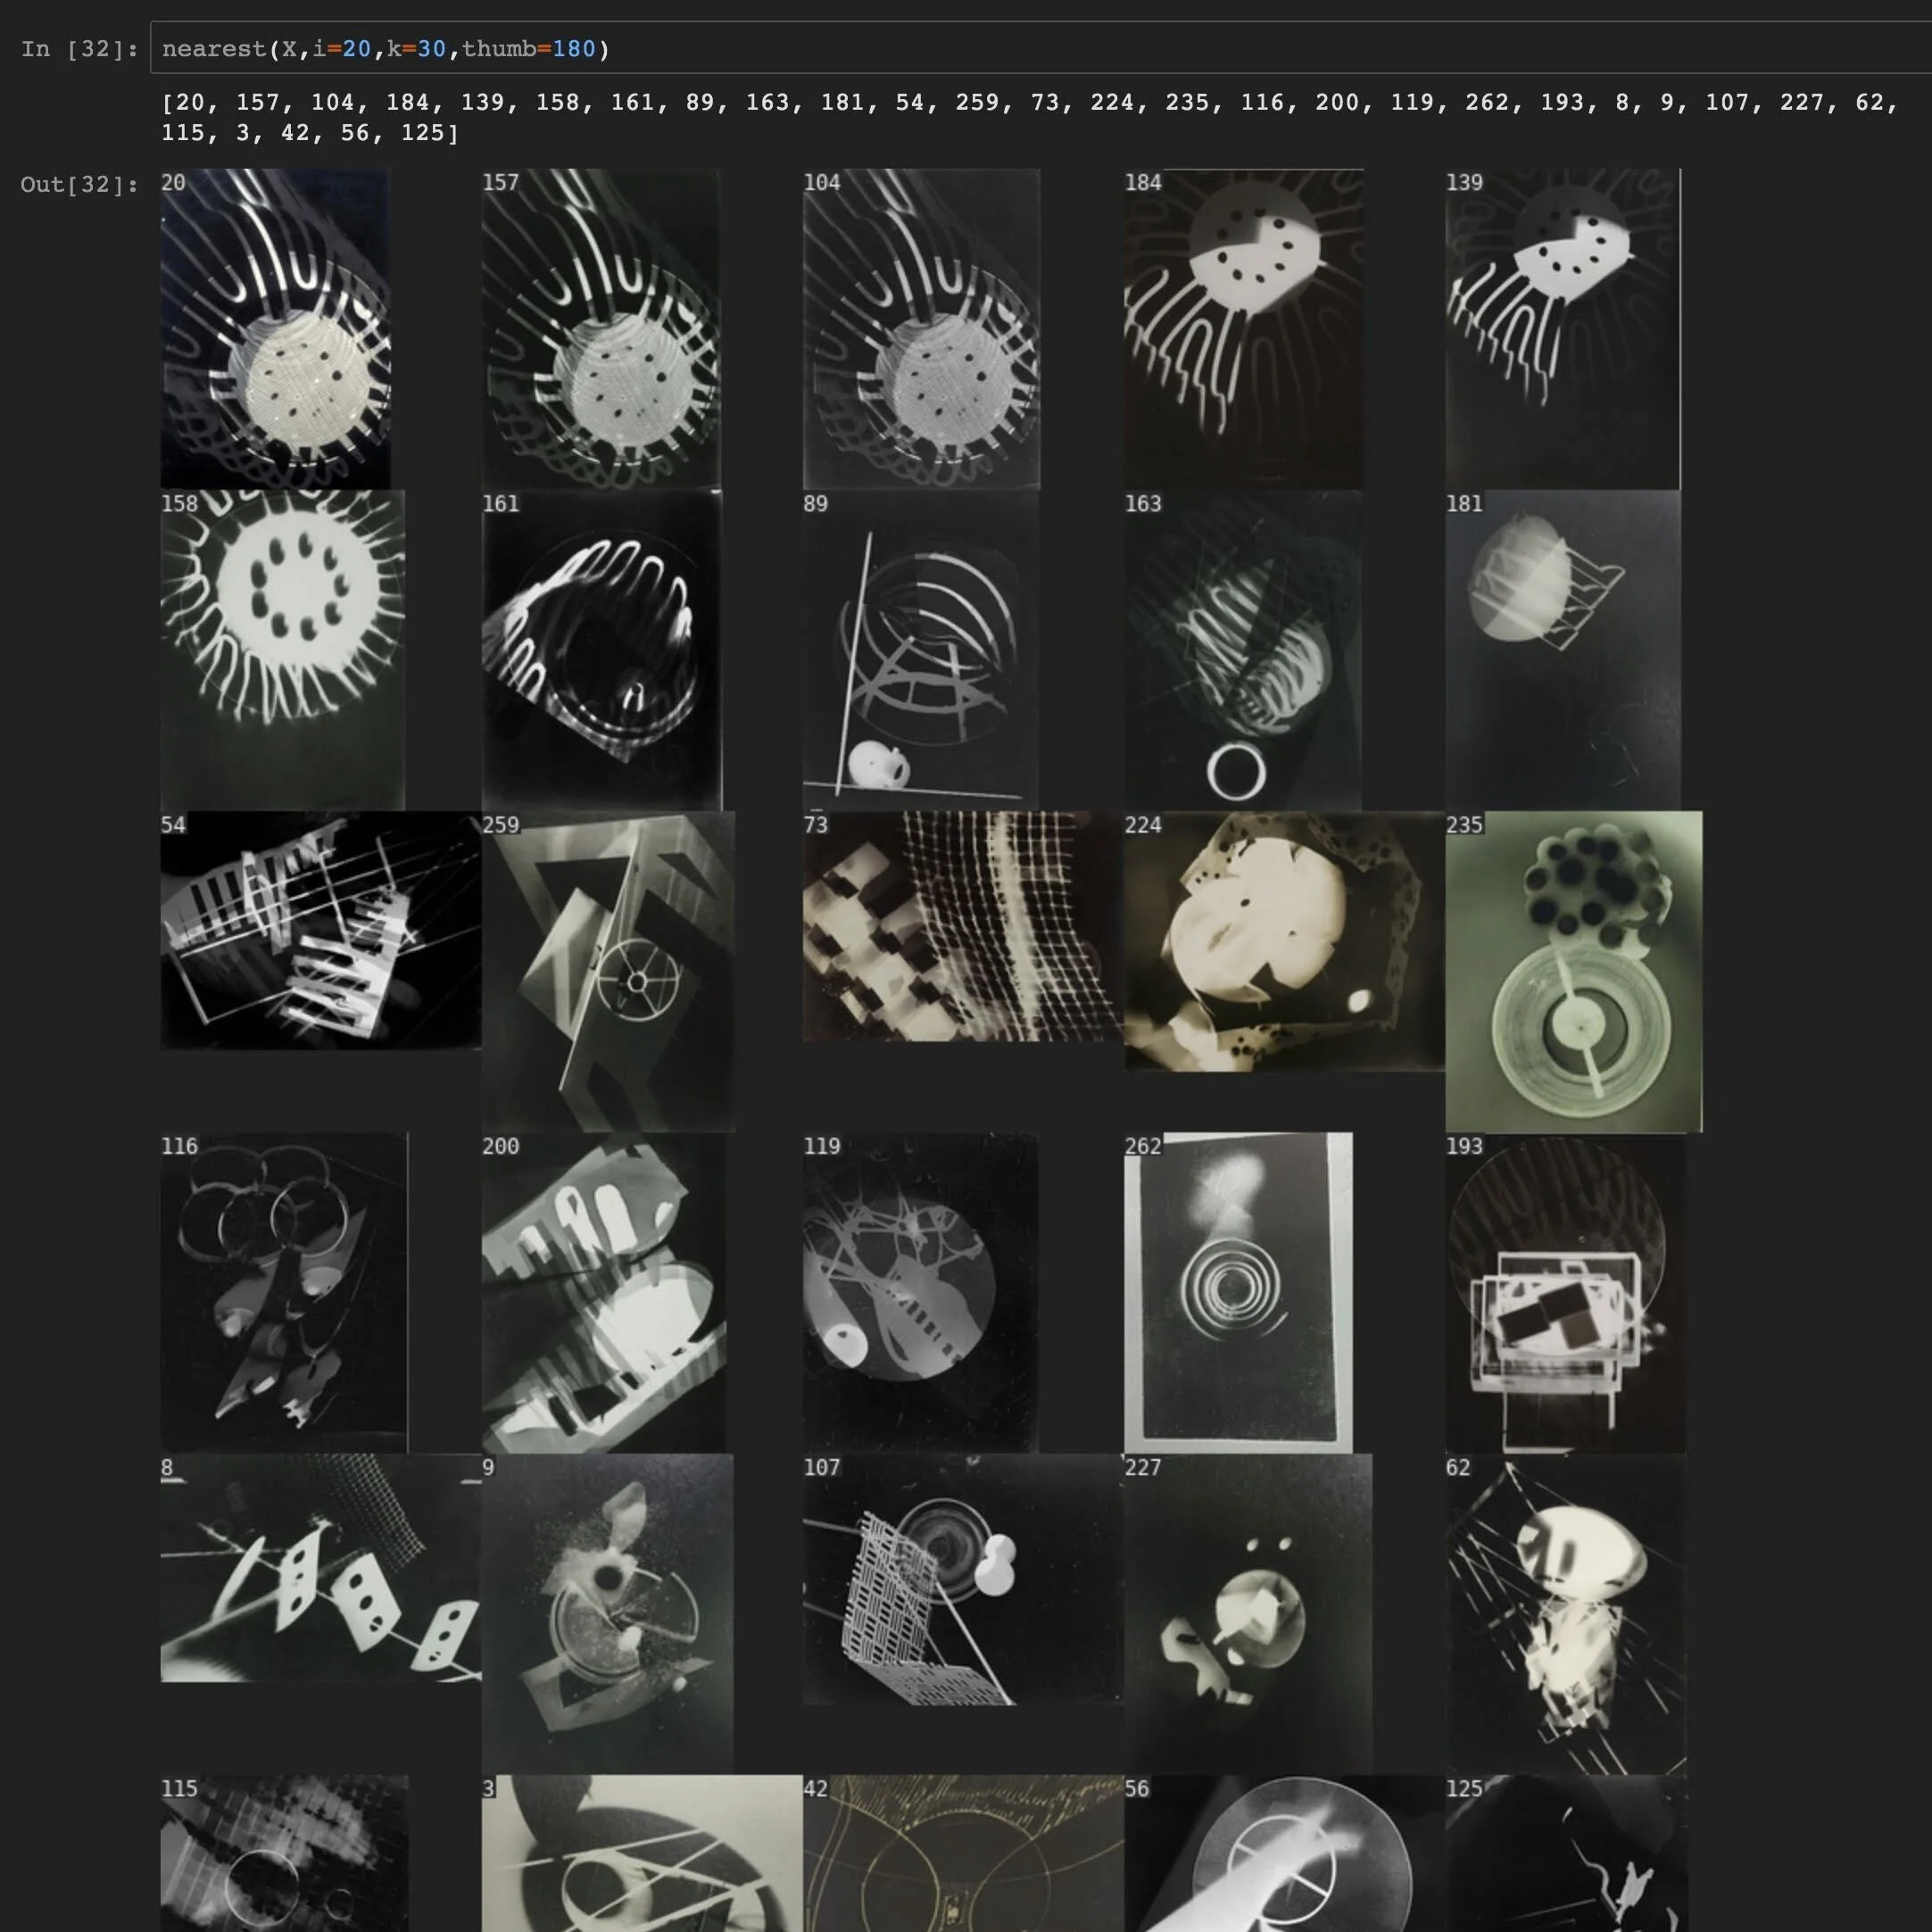Select the In [32] cell prompt
The height and width of the screenshot is (1932, 1932).
click(79, 49)
